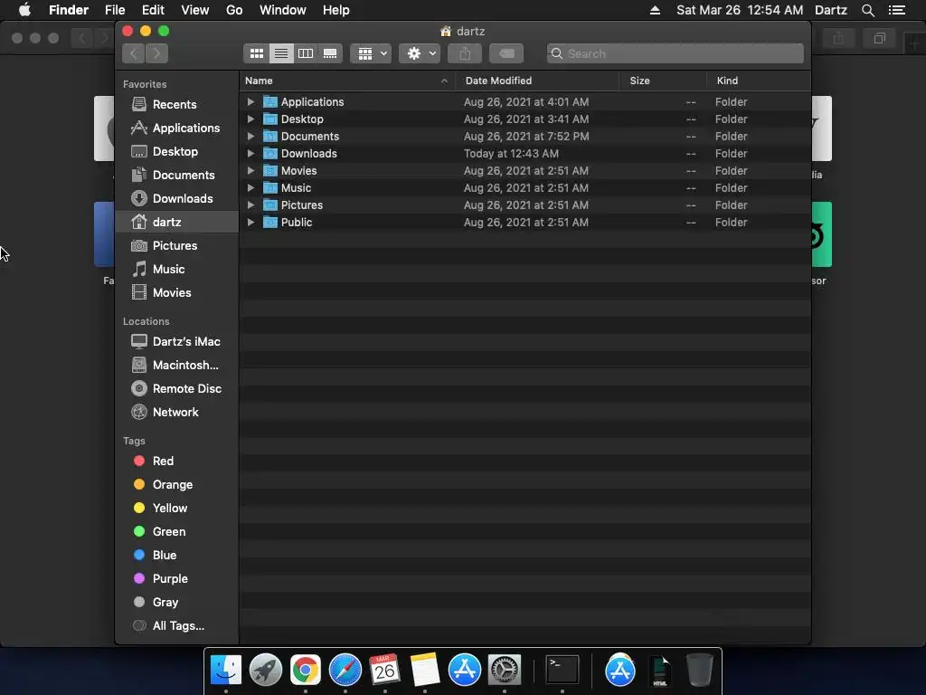Open Launchpad from the Dock
This screenshot has height=695, width=926.
pyautogui.click(x=265, y=671)
